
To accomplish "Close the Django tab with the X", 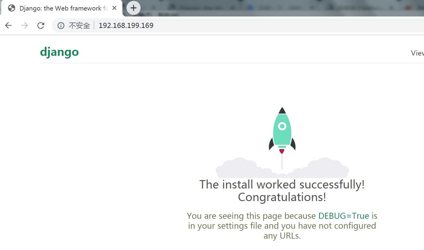I will [x=114, y=8].
